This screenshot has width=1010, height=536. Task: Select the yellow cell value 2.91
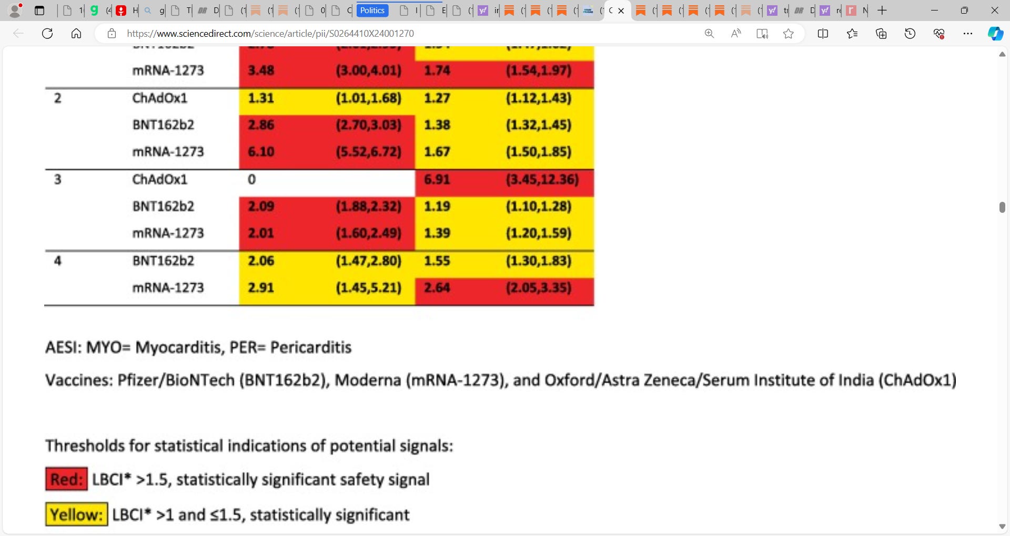pyautogui.click(x=261, y=288)
